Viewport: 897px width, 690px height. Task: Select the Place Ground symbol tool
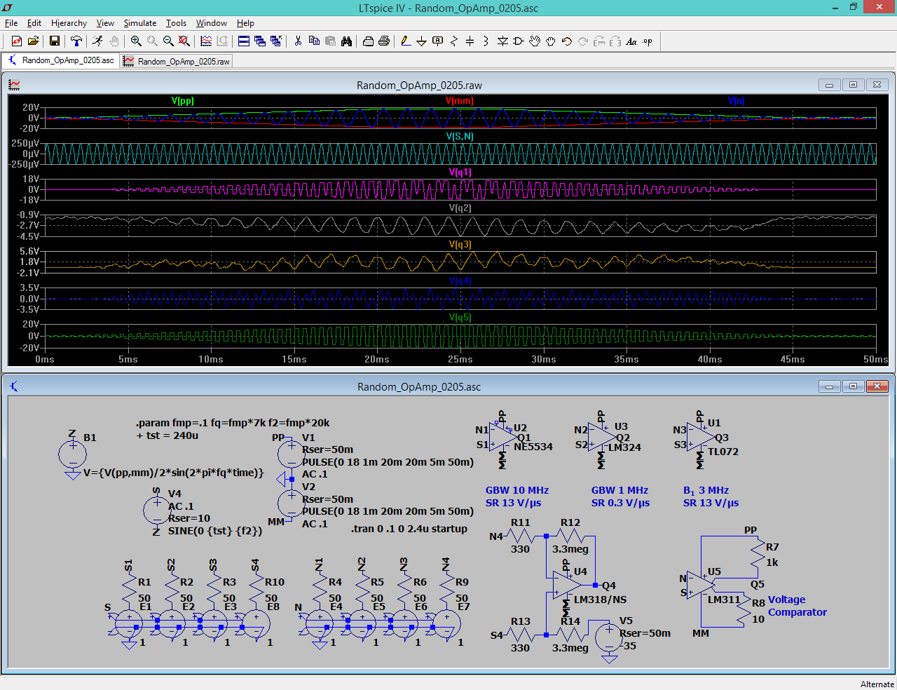422,41
